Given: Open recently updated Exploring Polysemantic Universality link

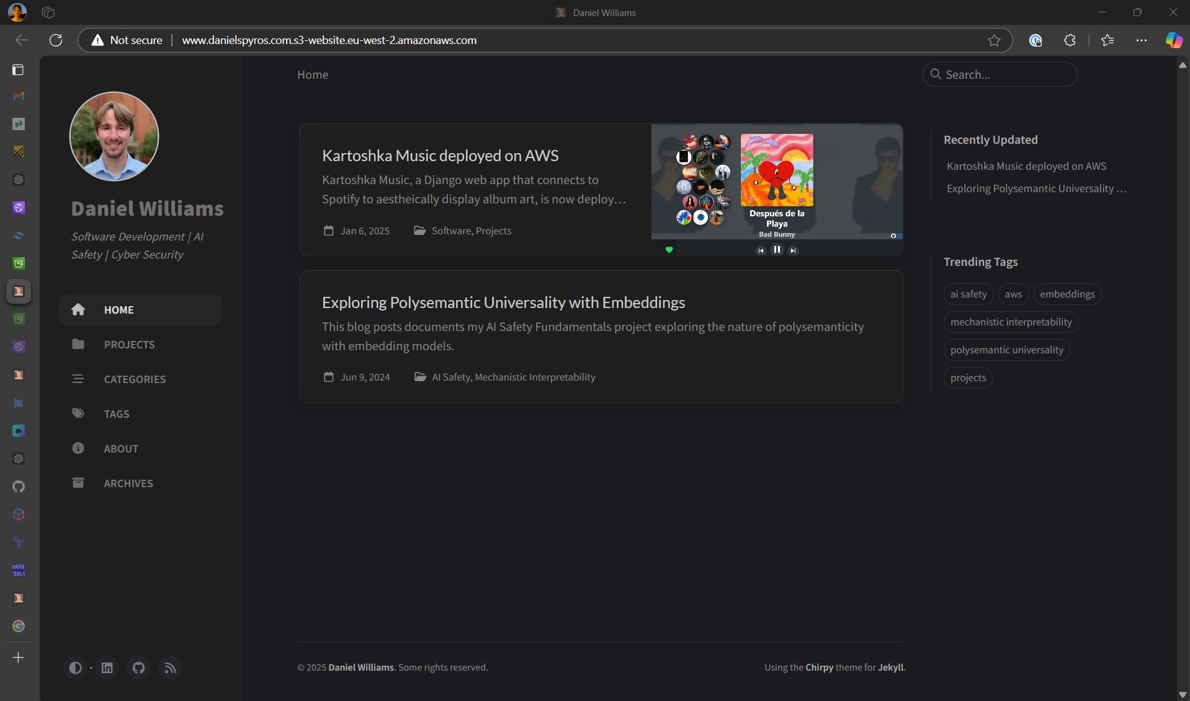Looking at the screenshot, I should click(x=1036, y=188).
